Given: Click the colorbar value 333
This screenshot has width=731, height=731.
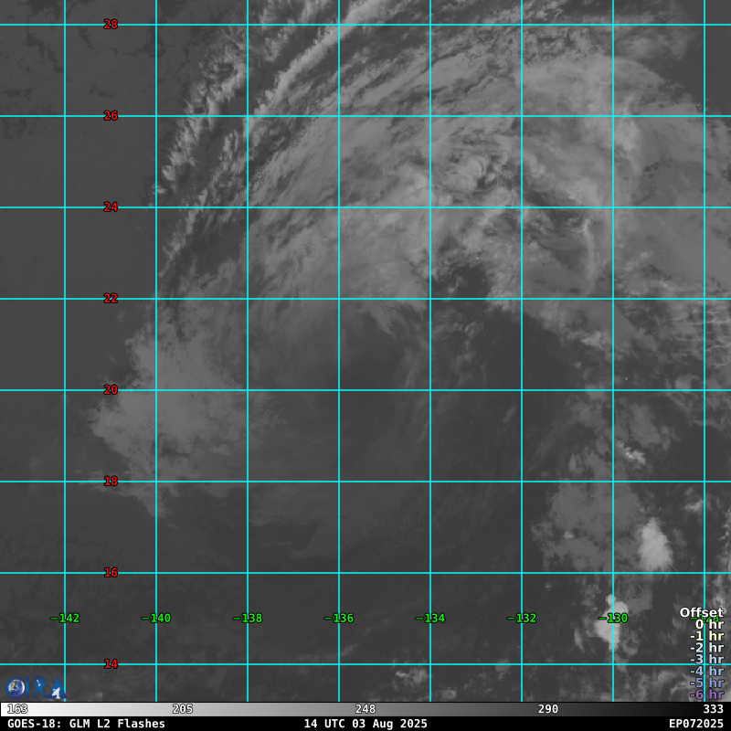Looking at the screenshot, I should pos(714,709).
